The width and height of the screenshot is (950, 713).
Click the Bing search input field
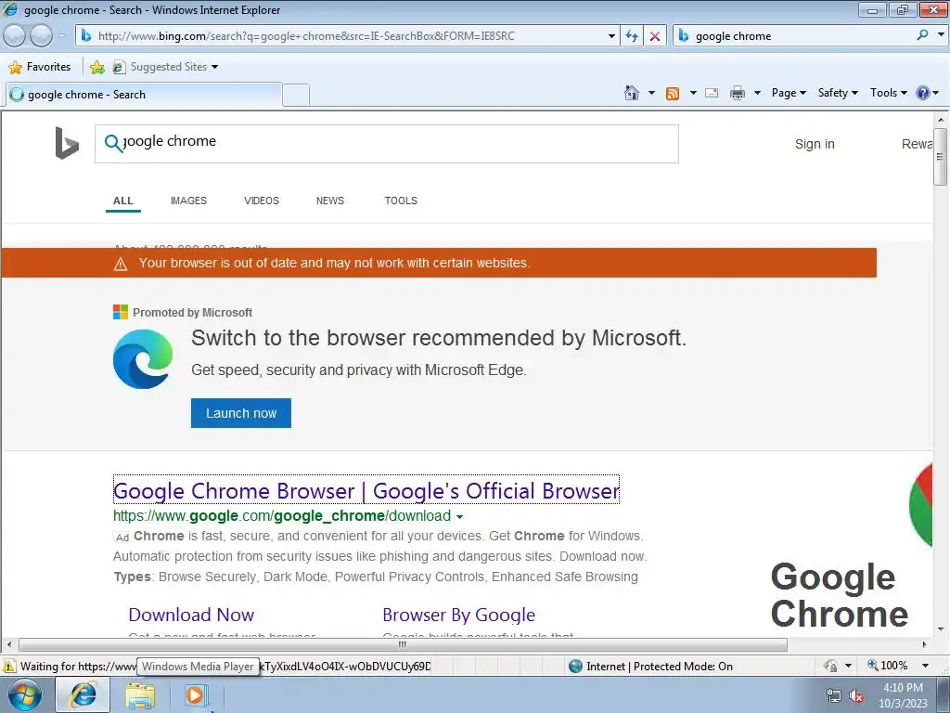coord(387,144)
